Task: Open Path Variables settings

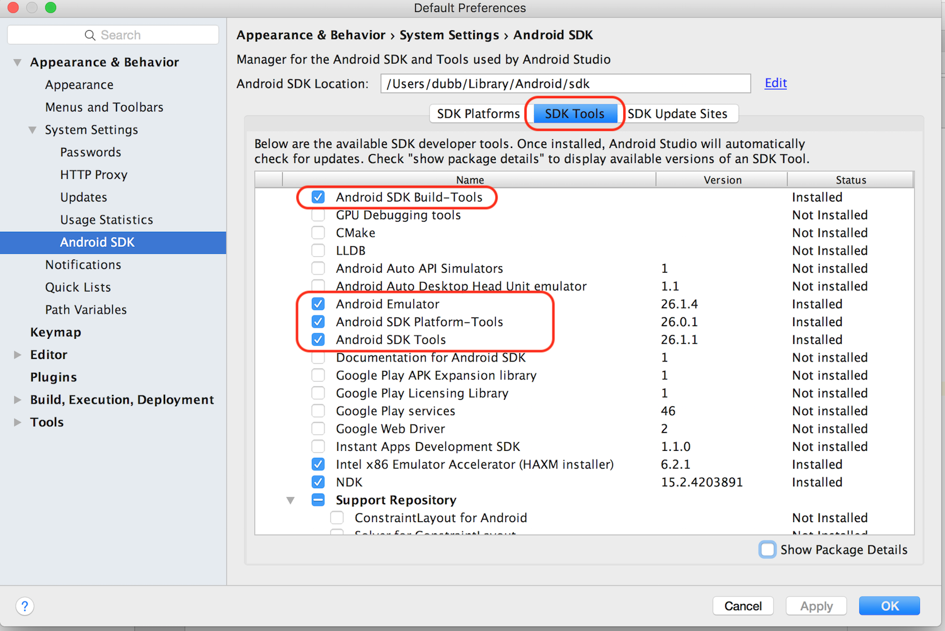Action: click(x=86, y=310)
